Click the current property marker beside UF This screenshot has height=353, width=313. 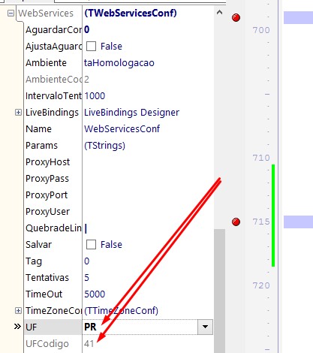coord(17,327)
